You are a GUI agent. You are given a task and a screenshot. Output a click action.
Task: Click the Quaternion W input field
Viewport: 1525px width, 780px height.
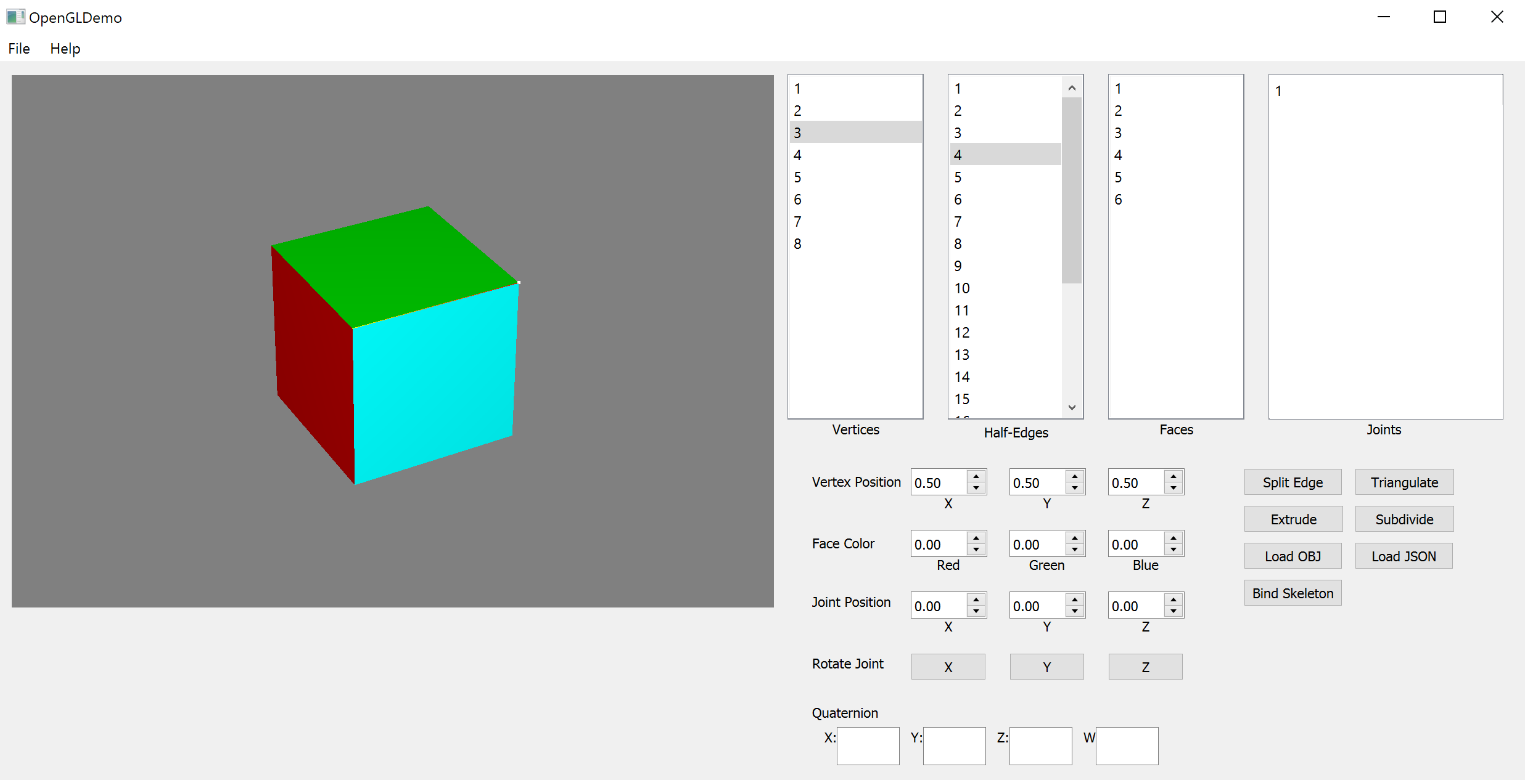1127,746
